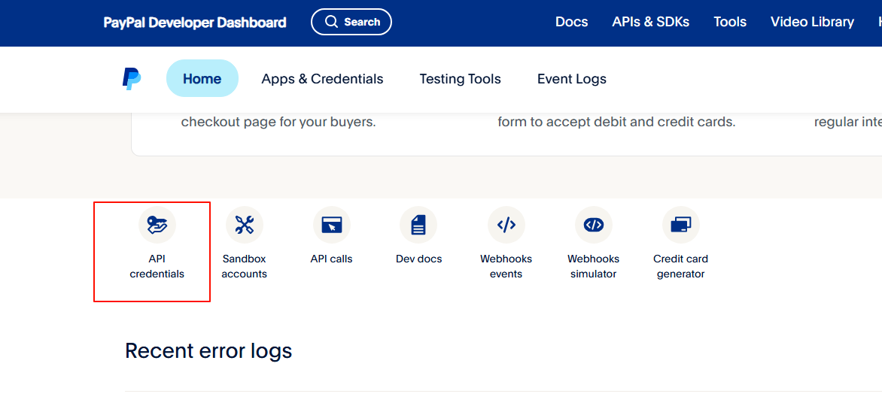Go to PayPal Developer Dashboard title link

(195, 23)
